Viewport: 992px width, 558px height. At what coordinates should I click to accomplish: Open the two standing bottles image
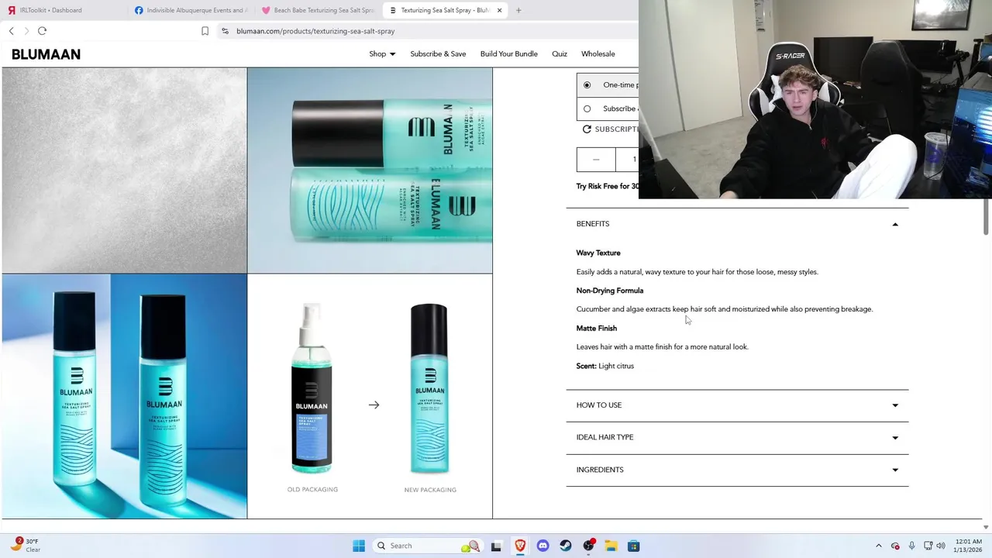tap(124, 396)
